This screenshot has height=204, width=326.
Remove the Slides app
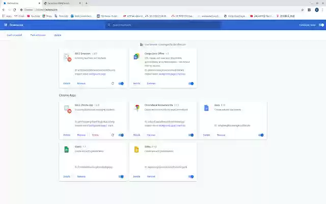[x=151, y=176]
